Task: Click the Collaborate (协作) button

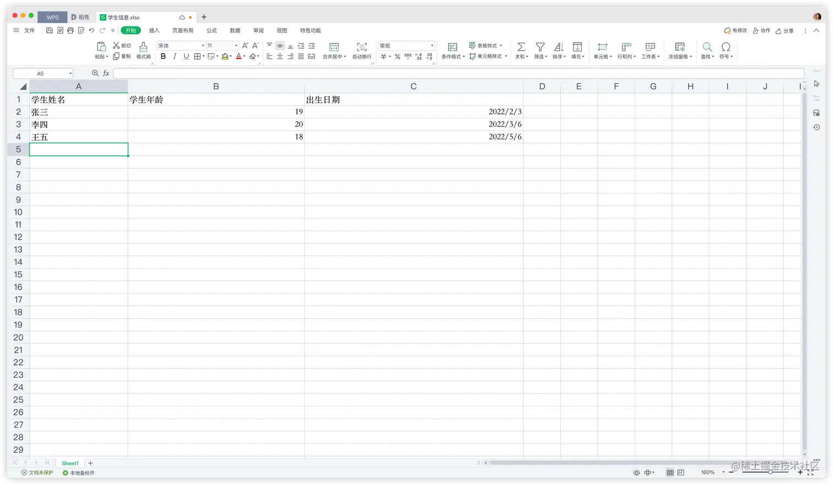Action: click(761, 31)
